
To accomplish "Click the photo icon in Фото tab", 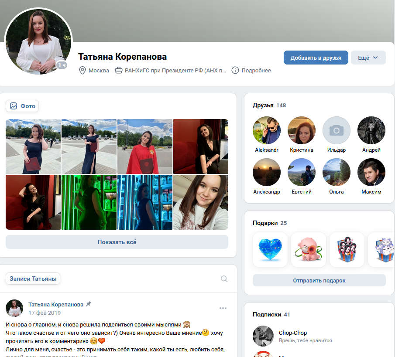I will [x=14, y=106].
